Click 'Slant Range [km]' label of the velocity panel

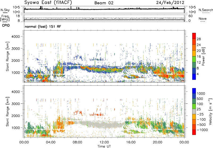point(7,111)
